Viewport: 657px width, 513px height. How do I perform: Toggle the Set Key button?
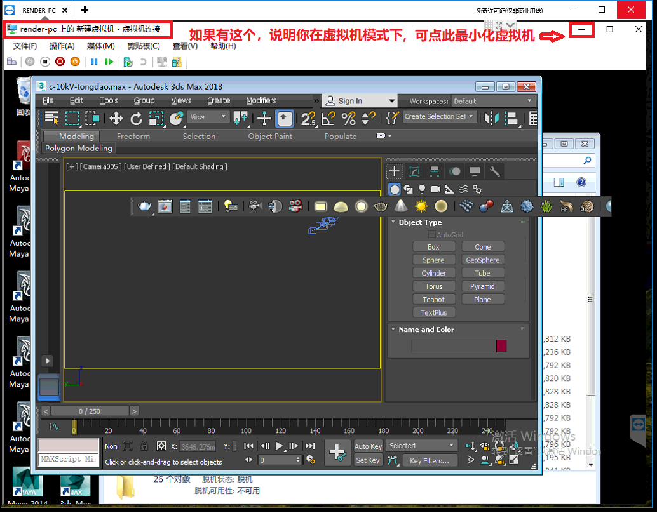[368, 460]
